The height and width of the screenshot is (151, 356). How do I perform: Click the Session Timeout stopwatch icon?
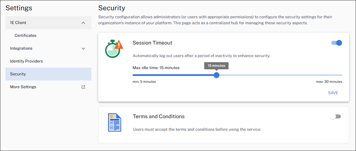pos(114,49)
